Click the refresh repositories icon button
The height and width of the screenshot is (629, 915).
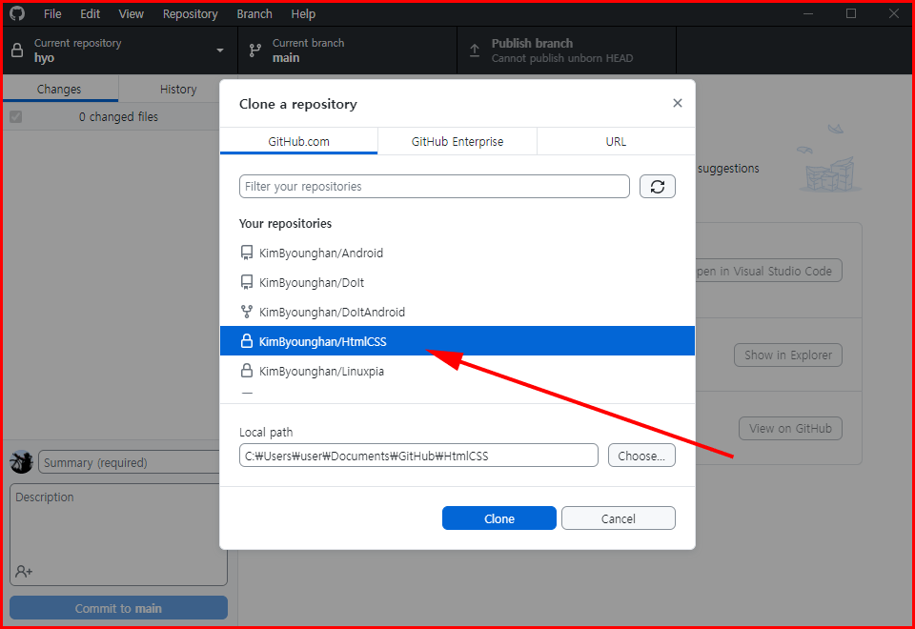pos(657,187)
